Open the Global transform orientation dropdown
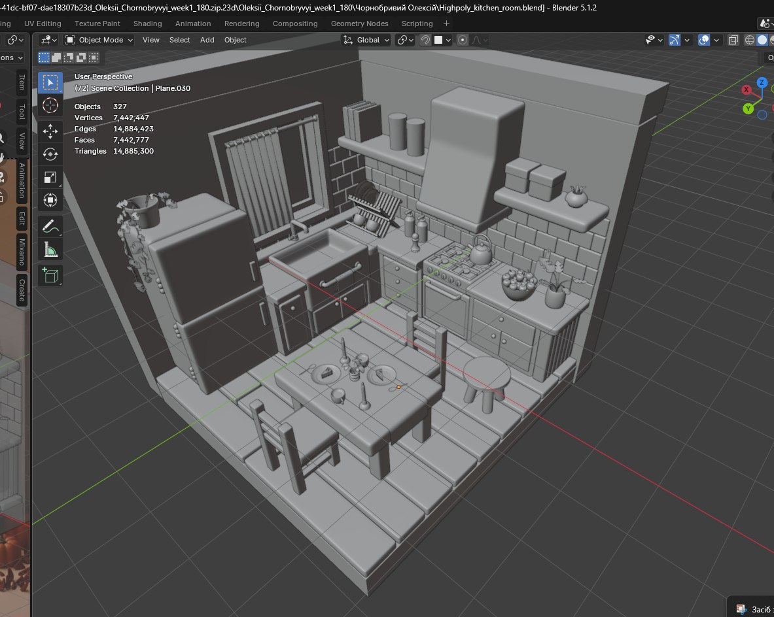 click(366, 40)
